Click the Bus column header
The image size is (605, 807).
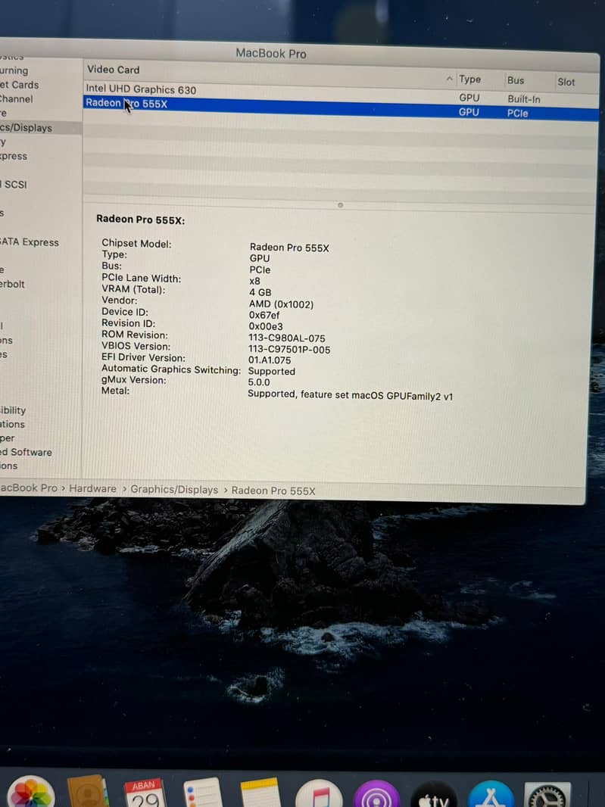pos(516,80)
